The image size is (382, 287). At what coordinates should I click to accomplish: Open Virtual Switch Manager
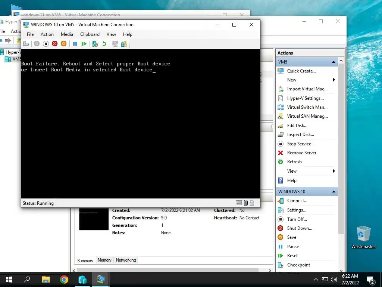(307, 107)
